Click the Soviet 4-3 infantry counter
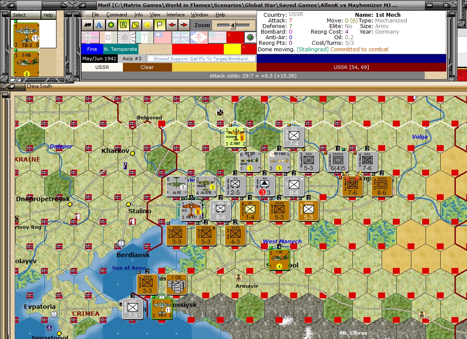 click(235, 235)
